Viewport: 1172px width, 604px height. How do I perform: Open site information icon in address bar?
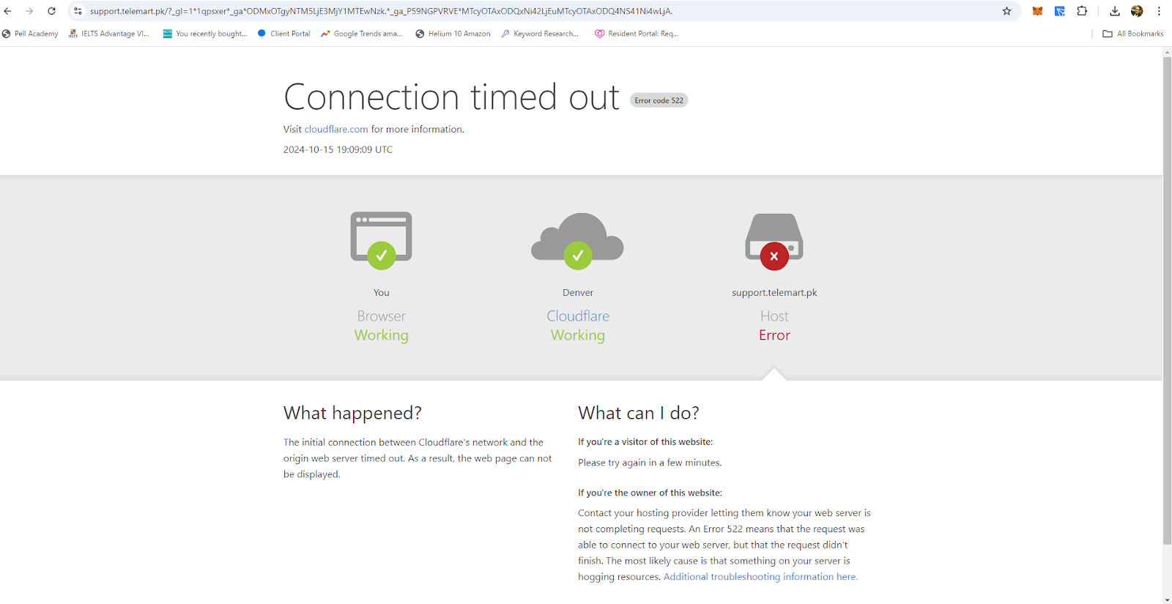[x=78, y=11]
